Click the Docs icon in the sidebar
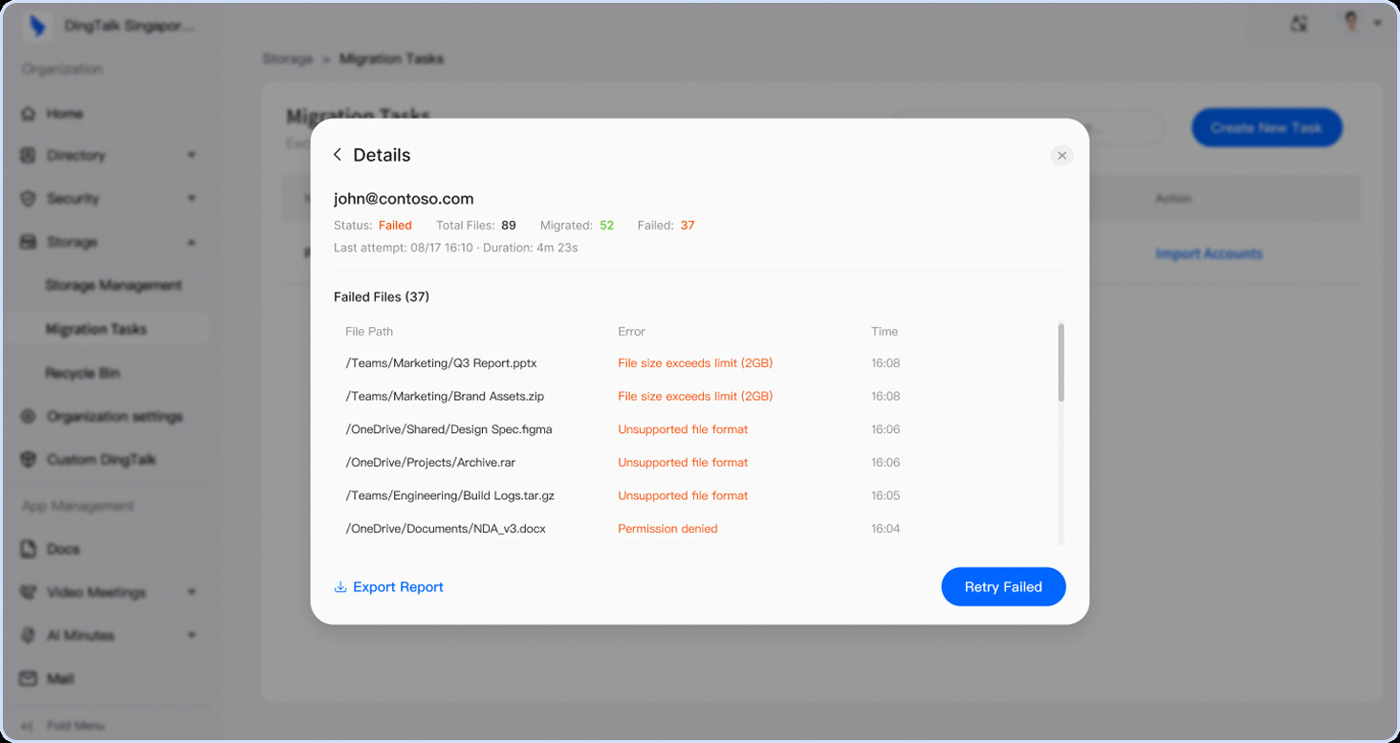 click(29, 550)
